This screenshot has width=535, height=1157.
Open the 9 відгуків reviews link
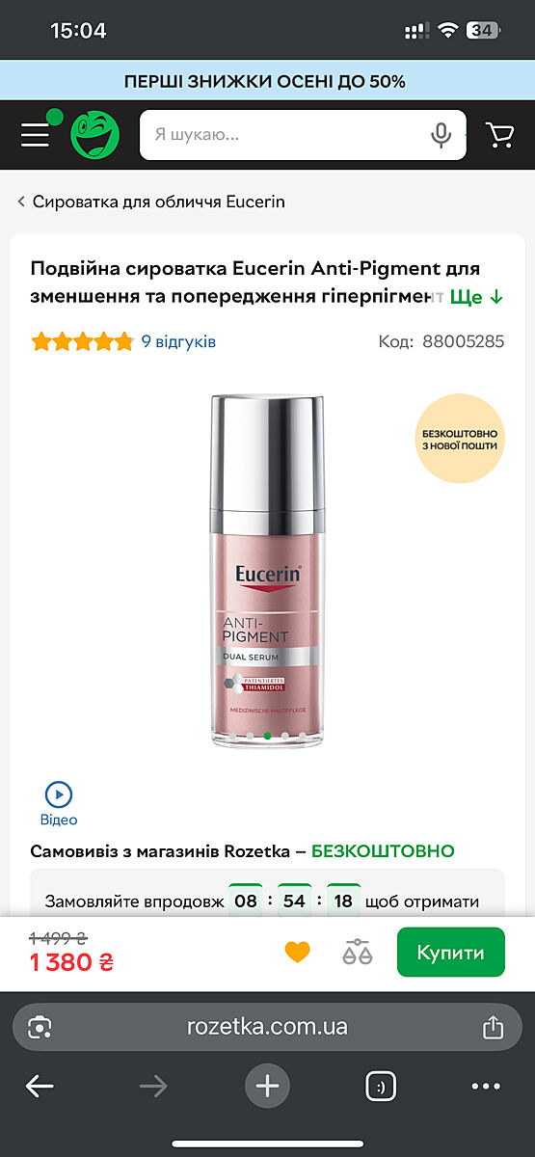pyautogui.click(x=178, y=341)
